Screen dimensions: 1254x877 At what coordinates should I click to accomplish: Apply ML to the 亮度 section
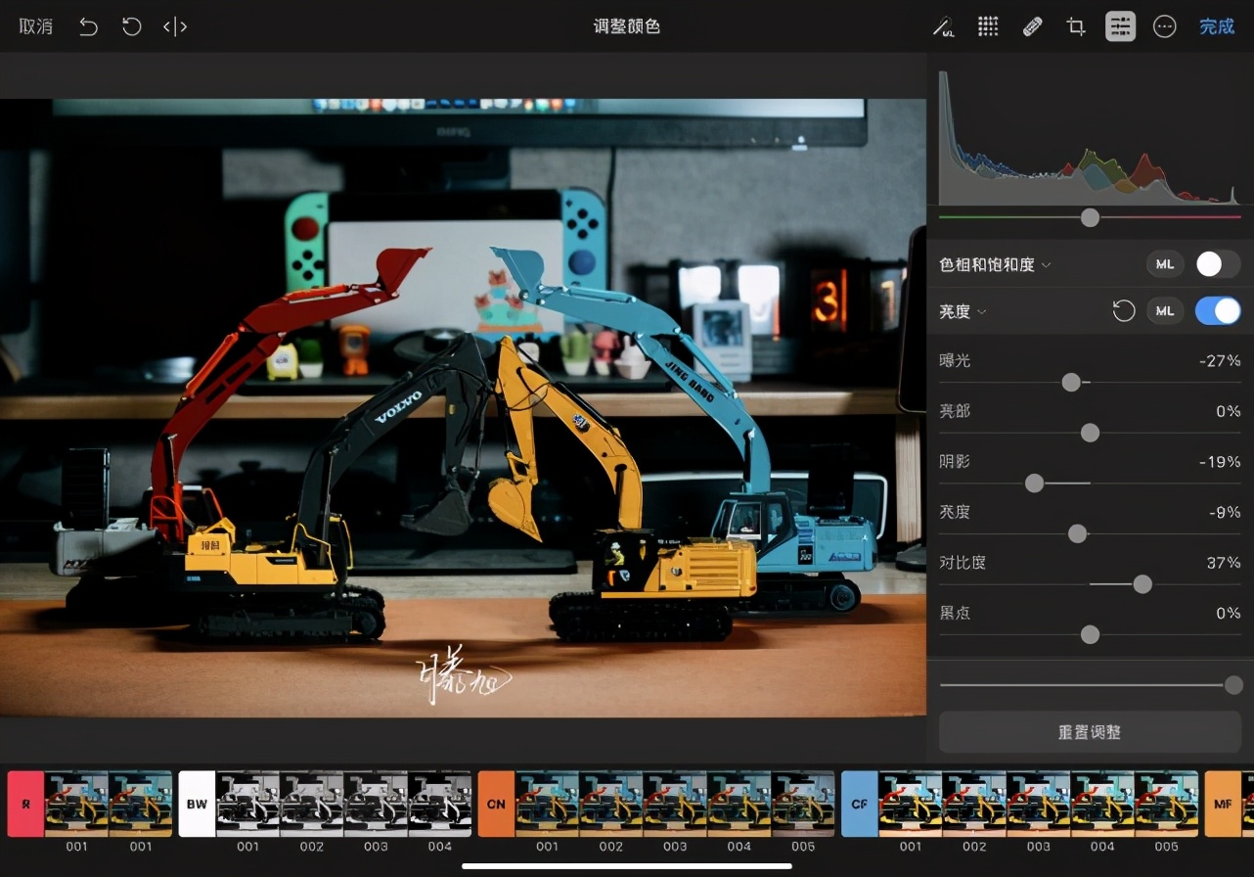click(x=1165, y=311)
